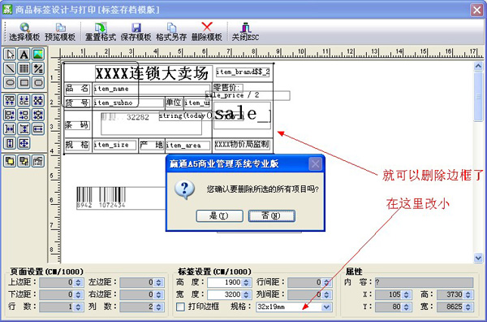Increase 左边距 using its up spinner arrow
This screenshot has width=487, height=322.
click(159, 281)
